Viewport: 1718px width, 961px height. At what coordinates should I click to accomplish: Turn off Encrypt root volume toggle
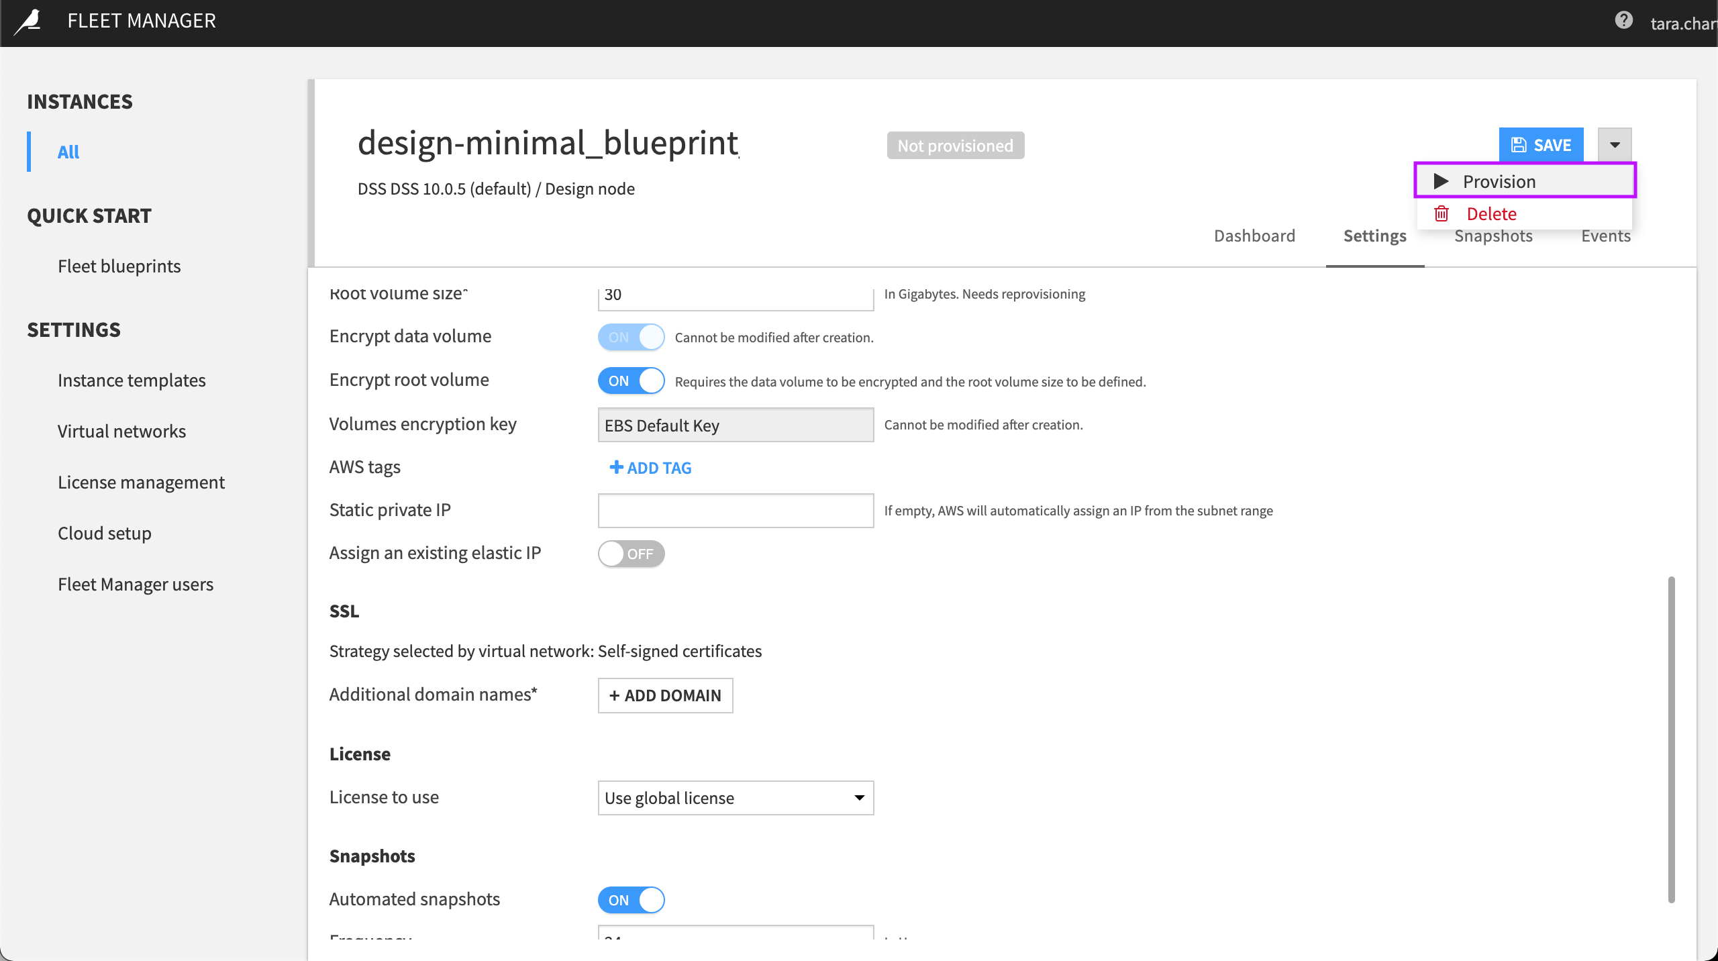(631, 381)
